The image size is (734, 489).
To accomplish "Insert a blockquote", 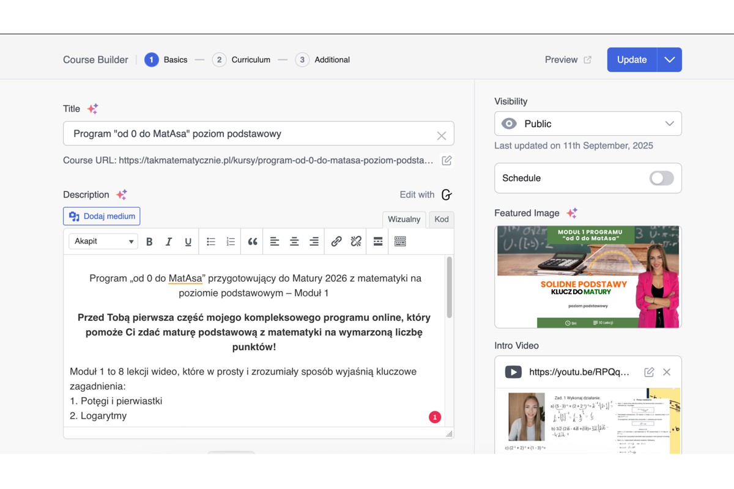I will coord(253,241).
